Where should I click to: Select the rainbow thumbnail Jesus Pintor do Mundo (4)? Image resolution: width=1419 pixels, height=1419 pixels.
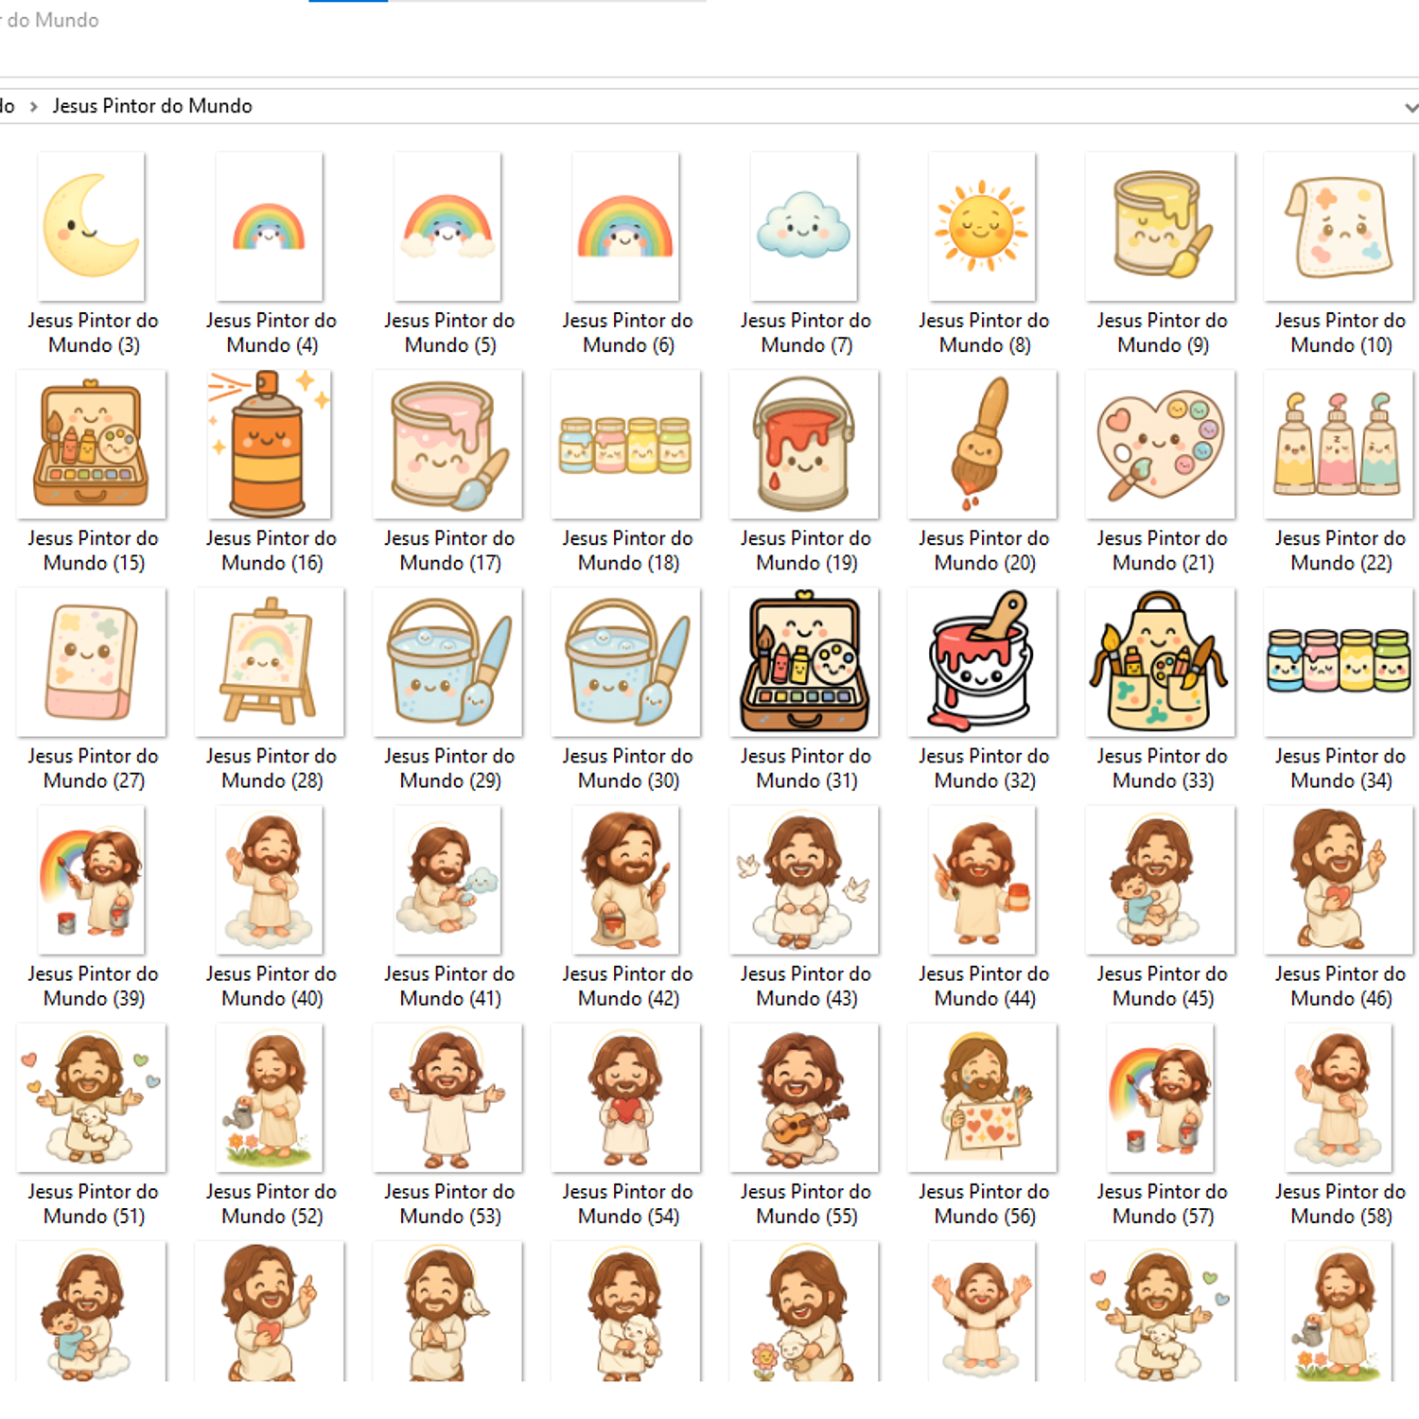tap(269, 227)
